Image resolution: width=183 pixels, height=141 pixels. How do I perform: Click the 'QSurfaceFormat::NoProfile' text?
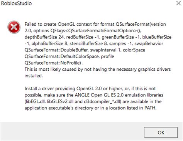53,63
